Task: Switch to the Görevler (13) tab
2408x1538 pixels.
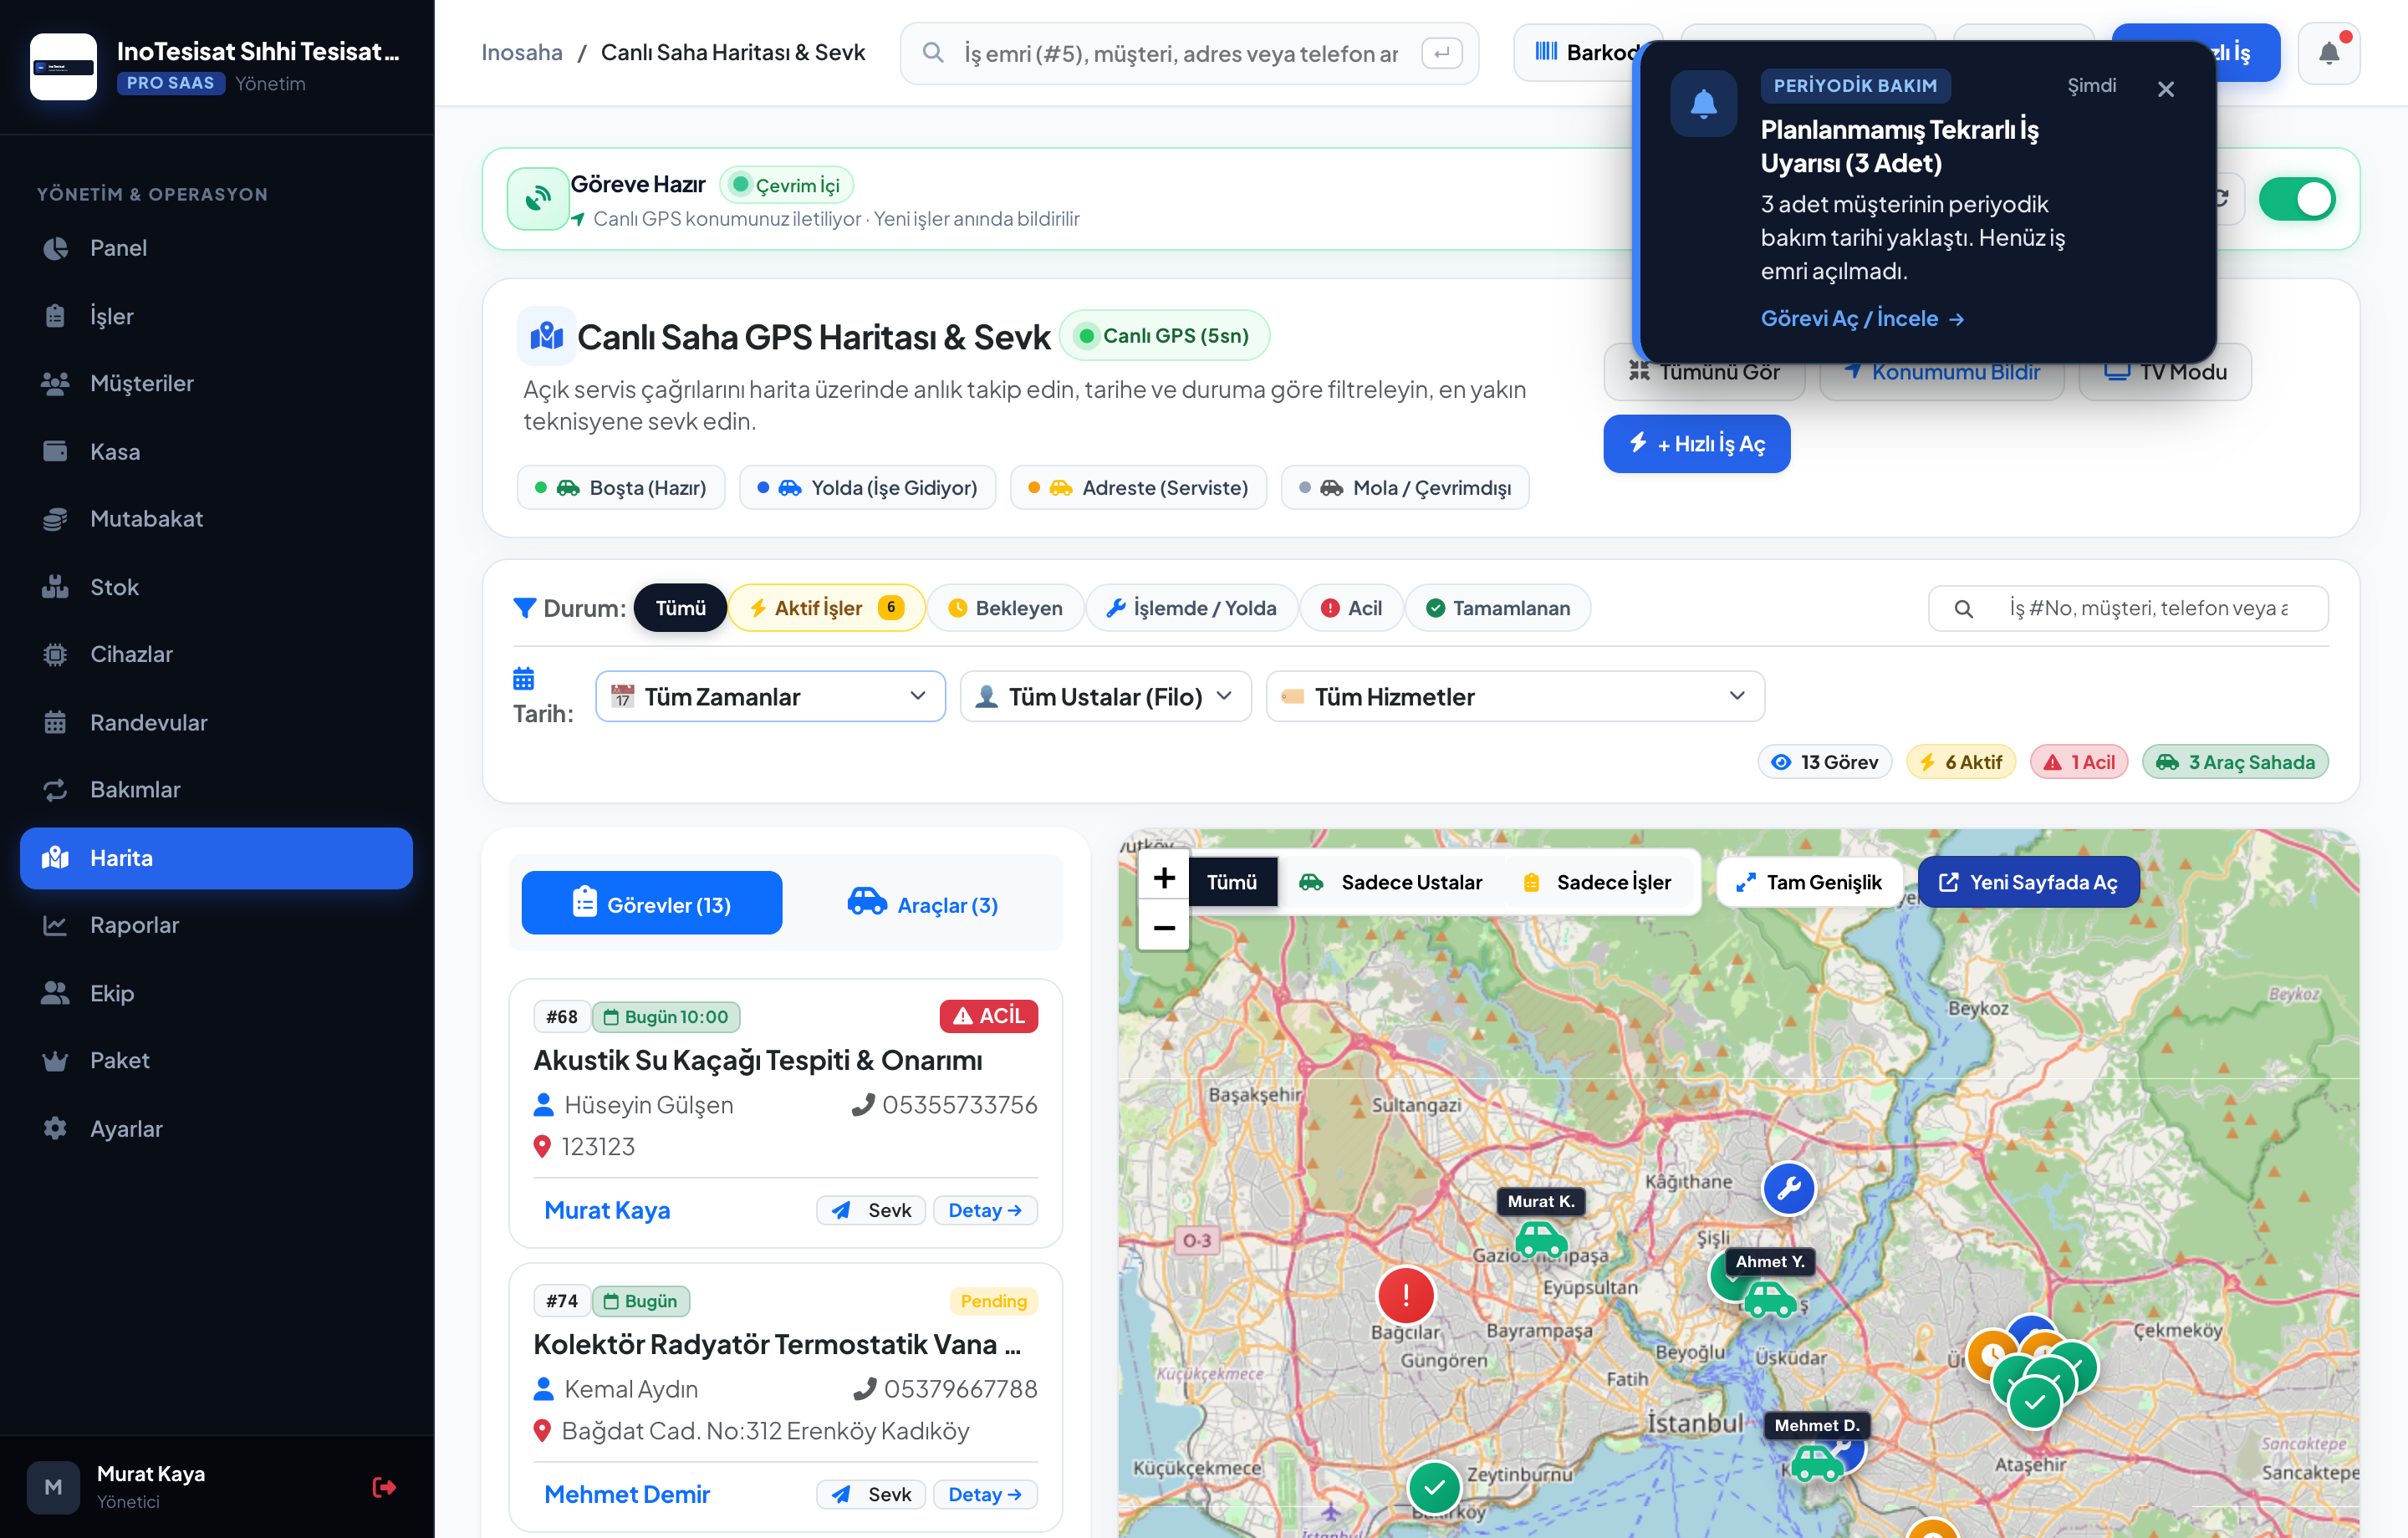Action: pos(652,904)
